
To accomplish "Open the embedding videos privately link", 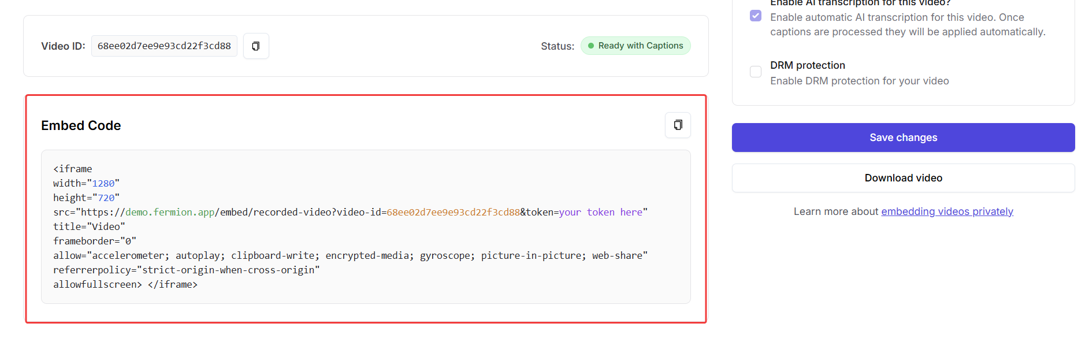I will 947,211.
